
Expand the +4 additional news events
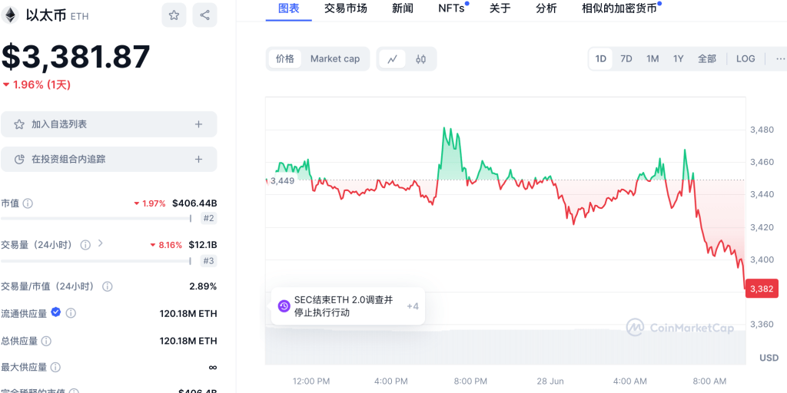pyautogui.click(x=412, y=306)
